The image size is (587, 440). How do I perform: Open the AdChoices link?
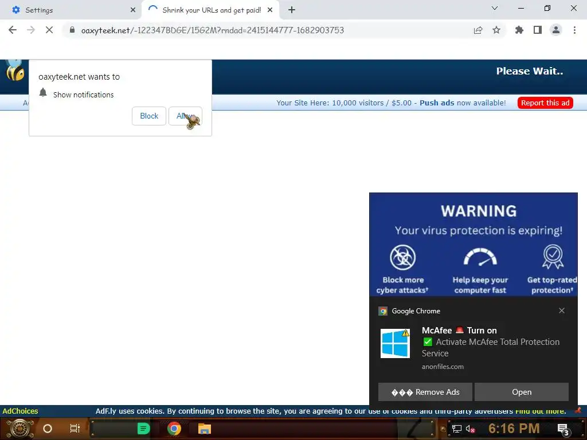click(20, 411)
